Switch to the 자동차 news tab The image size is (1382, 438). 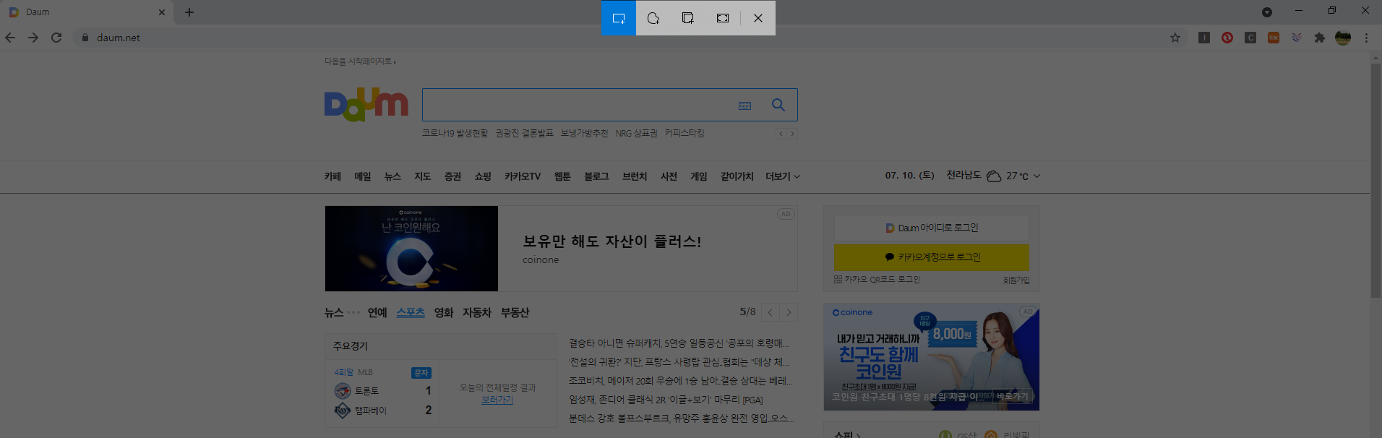tap(477, 313)
